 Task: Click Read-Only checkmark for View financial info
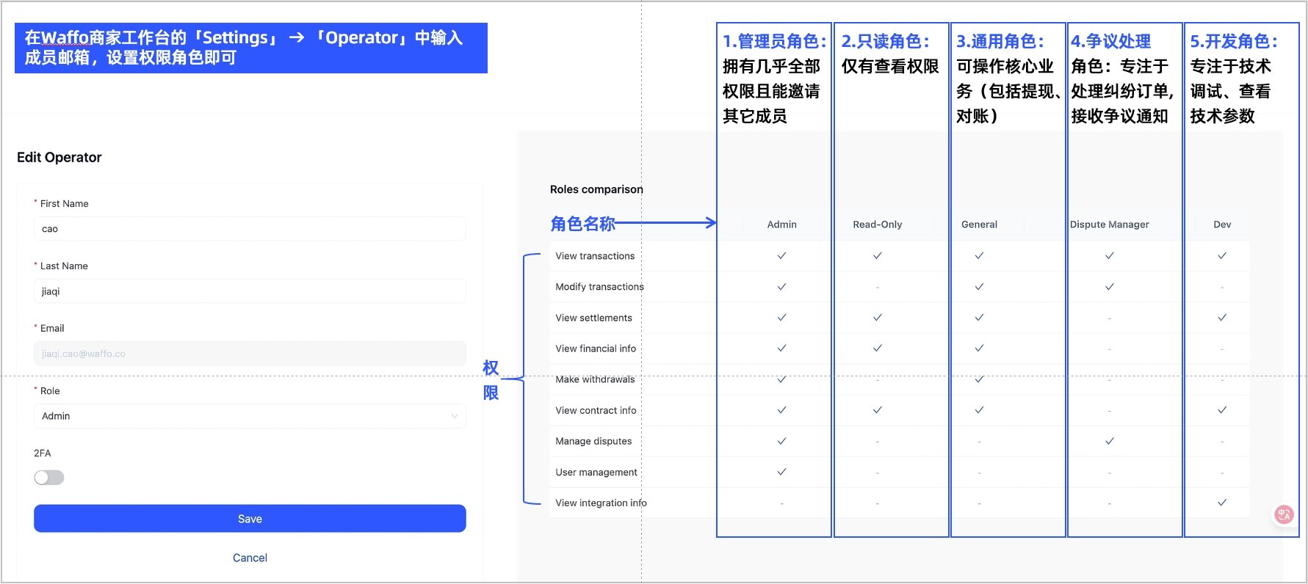(878, 348)
